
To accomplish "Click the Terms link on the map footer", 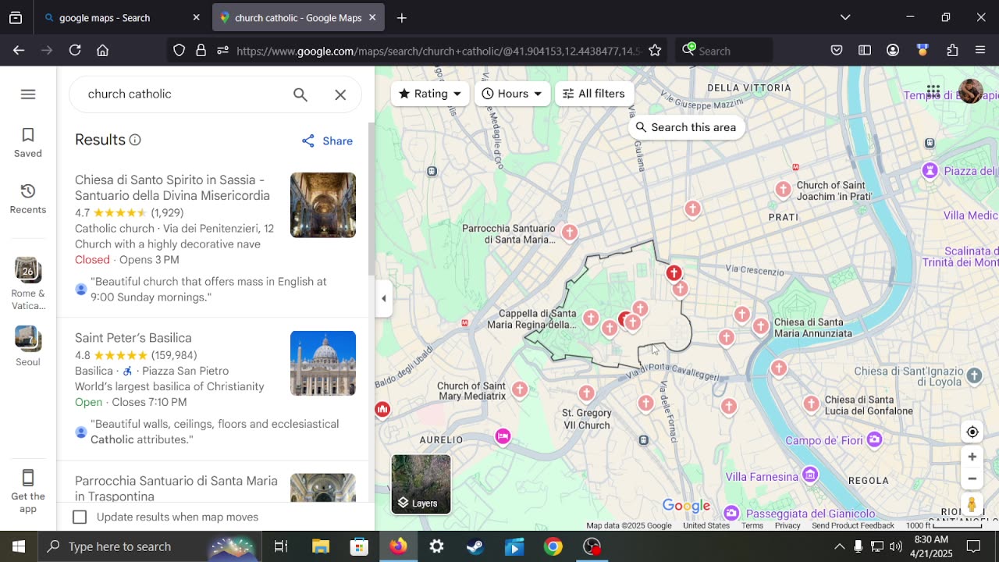I will 752,526.
